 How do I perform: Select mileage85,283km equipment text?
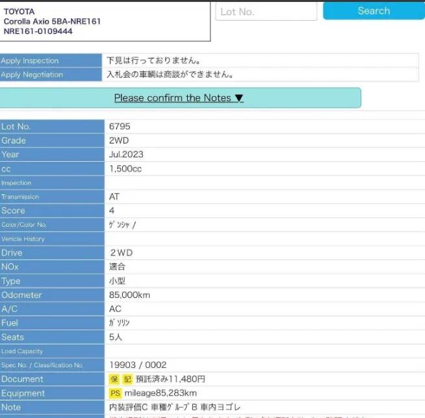pyautogui.click(x=161, y=393)
